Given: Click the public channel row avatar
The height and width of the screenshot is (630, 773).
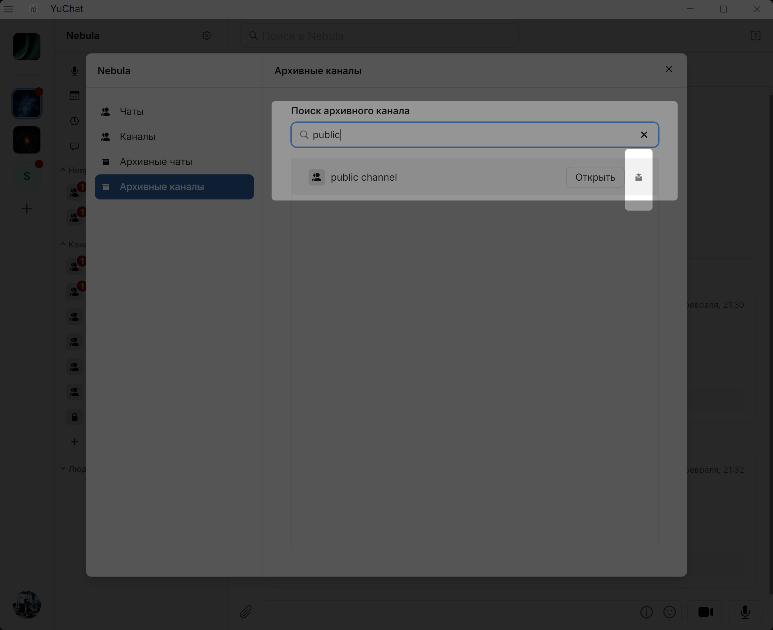Looking at the screenshot, I should [x=317, y=178].
